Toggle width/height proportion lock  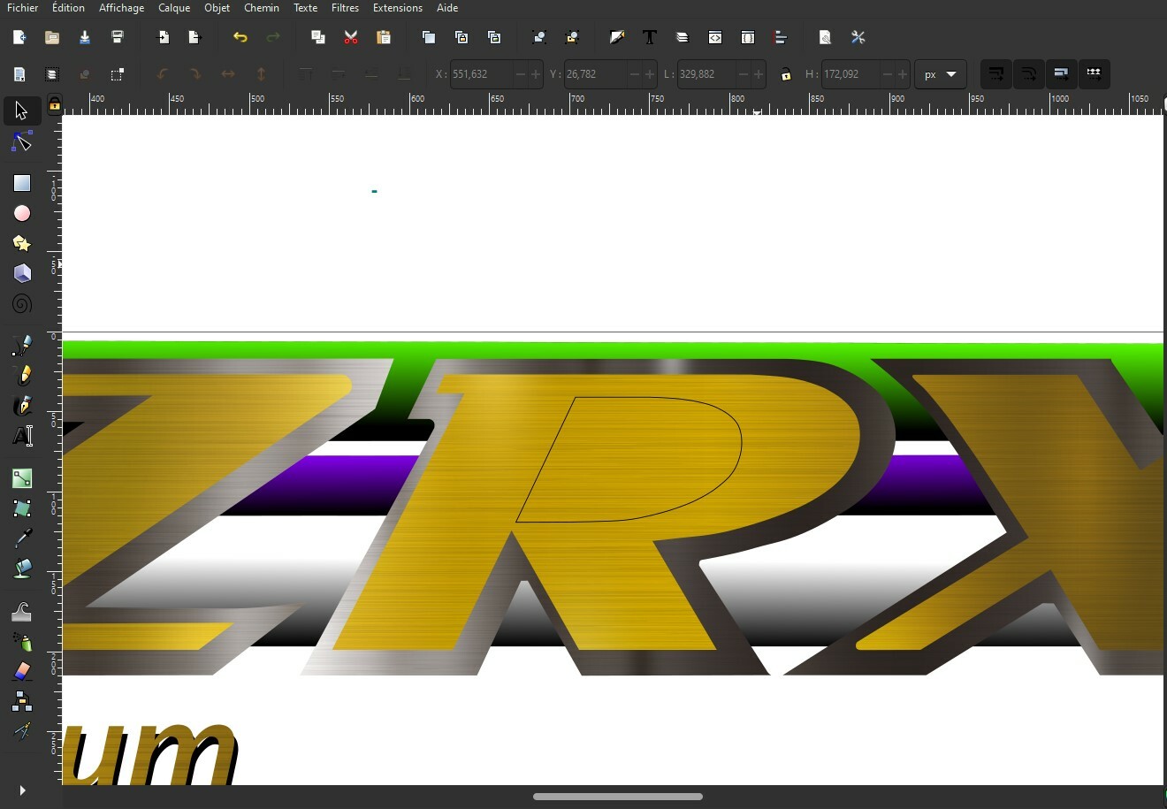786,74
